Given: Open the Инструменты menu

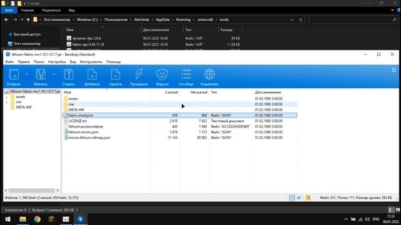Looking at the screenshot, I should (91, 62).
